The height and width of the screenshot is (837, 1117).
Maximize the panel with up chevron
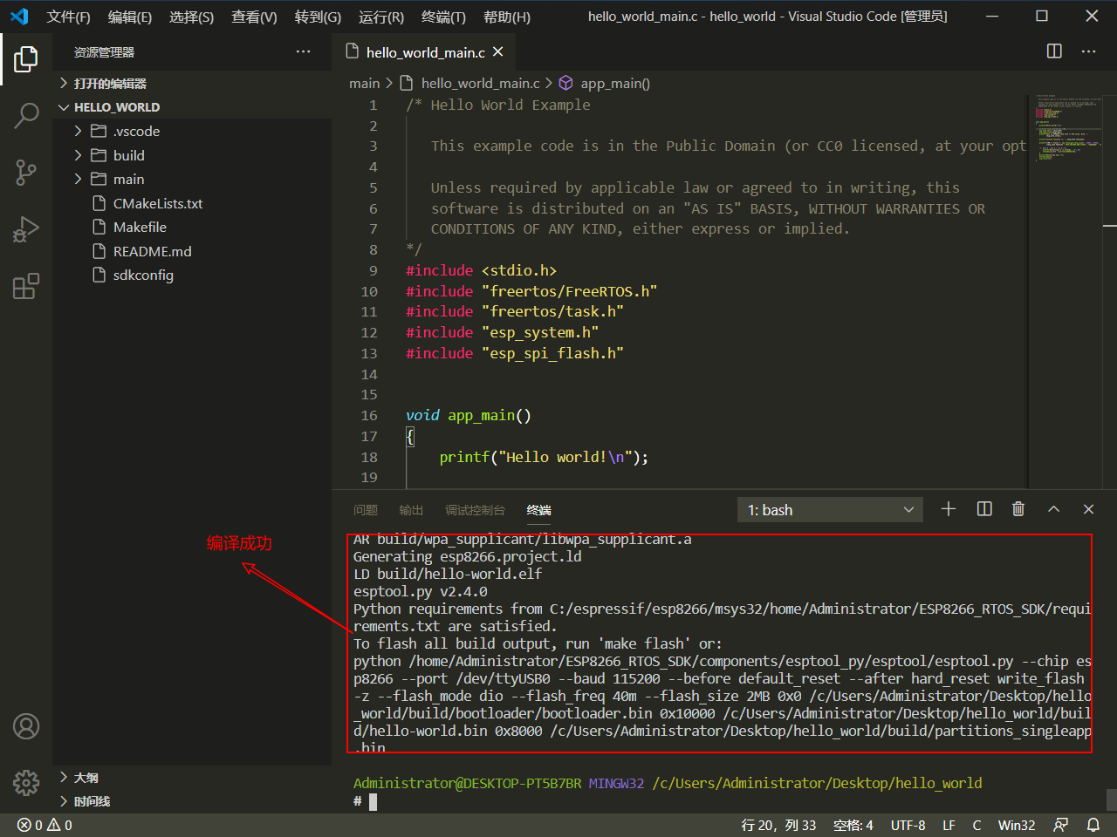1053,509
